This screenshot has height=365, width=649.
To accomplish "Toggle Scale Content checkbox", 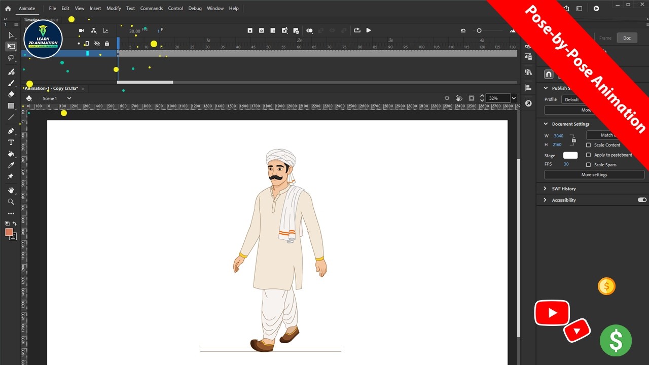I will click(589, 145).
